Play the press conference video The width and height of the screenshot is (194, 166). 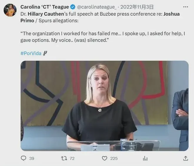pos(105,106)
